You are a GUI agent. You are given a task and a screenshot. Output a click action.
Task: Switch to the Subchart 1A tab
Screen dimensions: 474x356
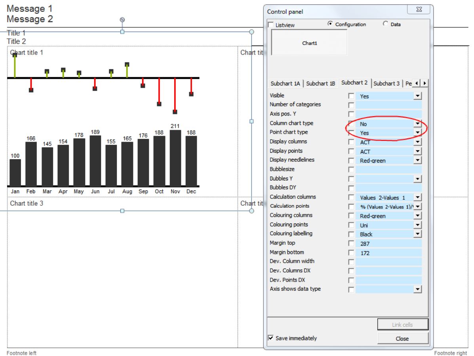pos(286,83)
